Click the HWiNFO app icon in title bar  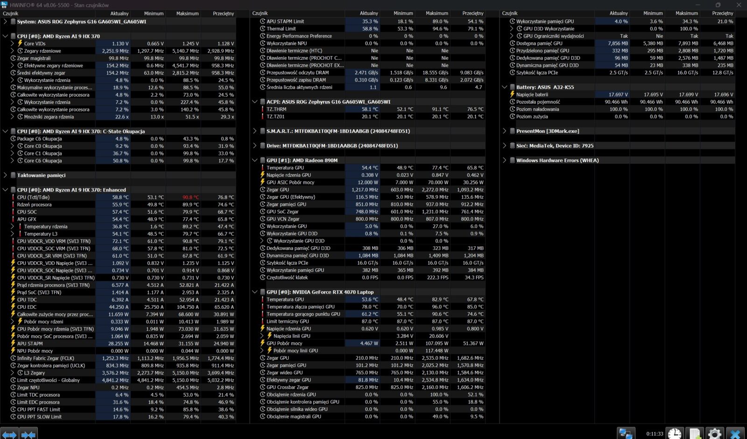(x=4, y=5)
